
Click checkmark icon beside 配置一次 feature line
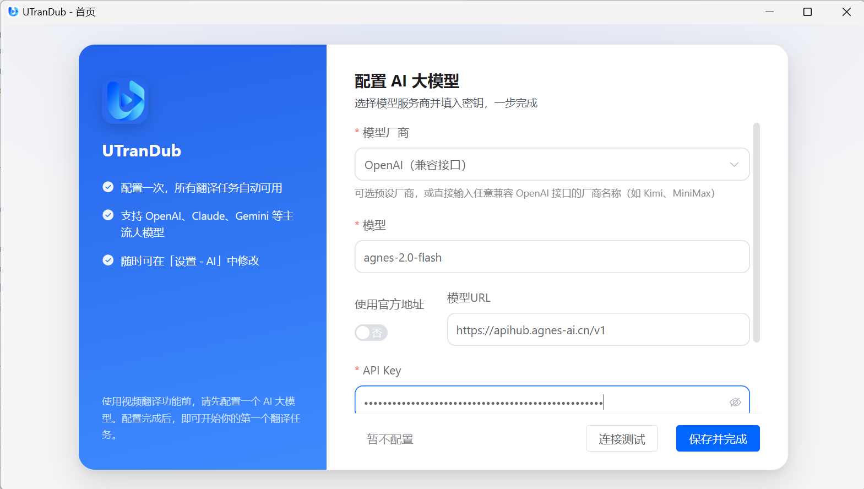(x=108, y=187)
